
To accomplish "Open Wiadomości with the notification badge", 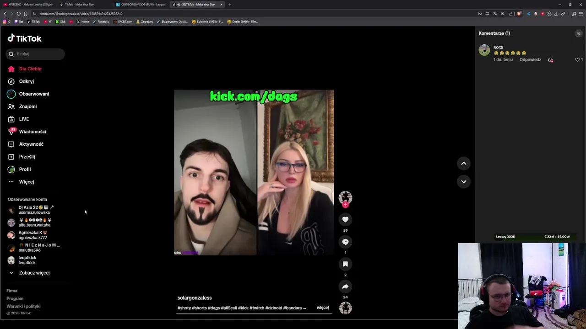I will pos(27,132).
